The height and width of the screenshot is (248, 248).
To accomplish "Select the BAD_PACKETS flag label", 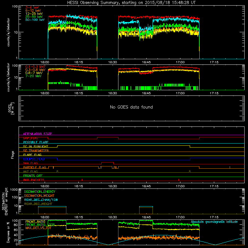I will click(34, 180).
